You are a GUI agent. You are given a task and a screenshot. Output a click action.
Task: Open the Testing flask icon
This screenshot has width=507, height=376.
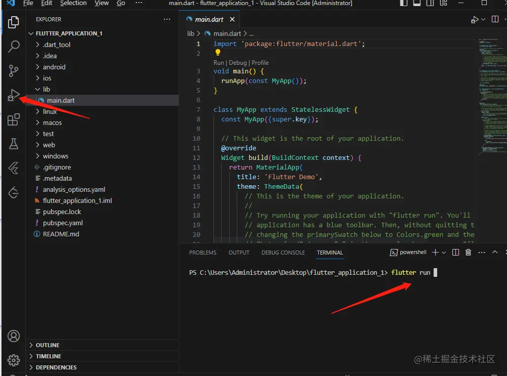click(14, 144)
